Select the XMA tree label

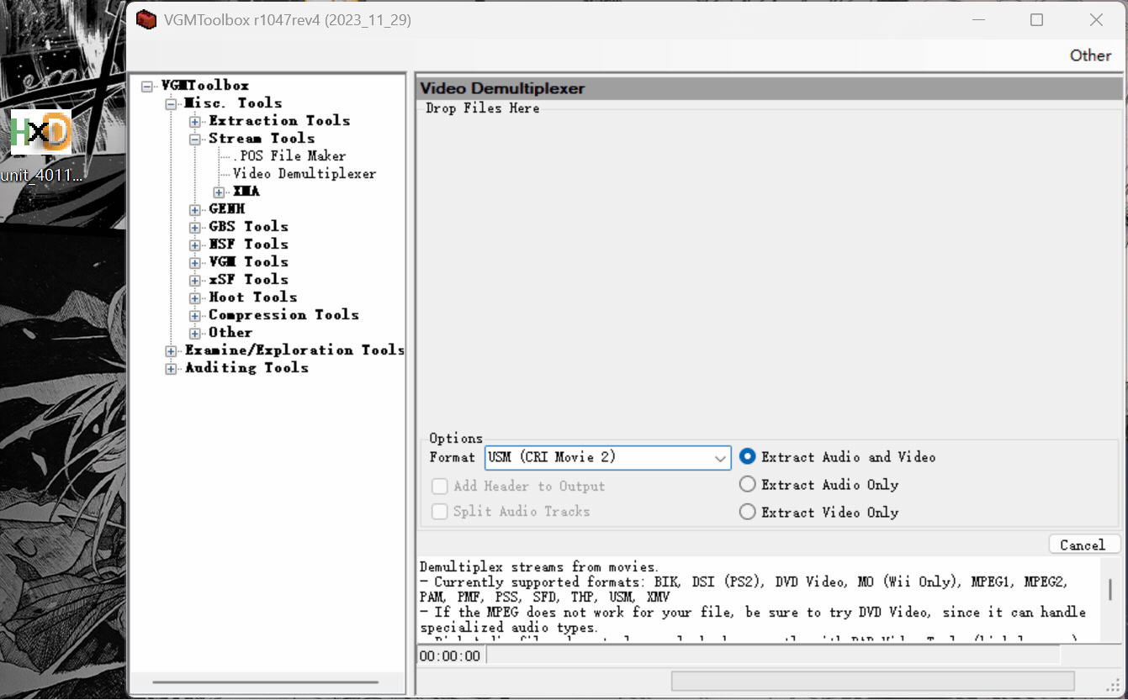click(x=246, y=192)
